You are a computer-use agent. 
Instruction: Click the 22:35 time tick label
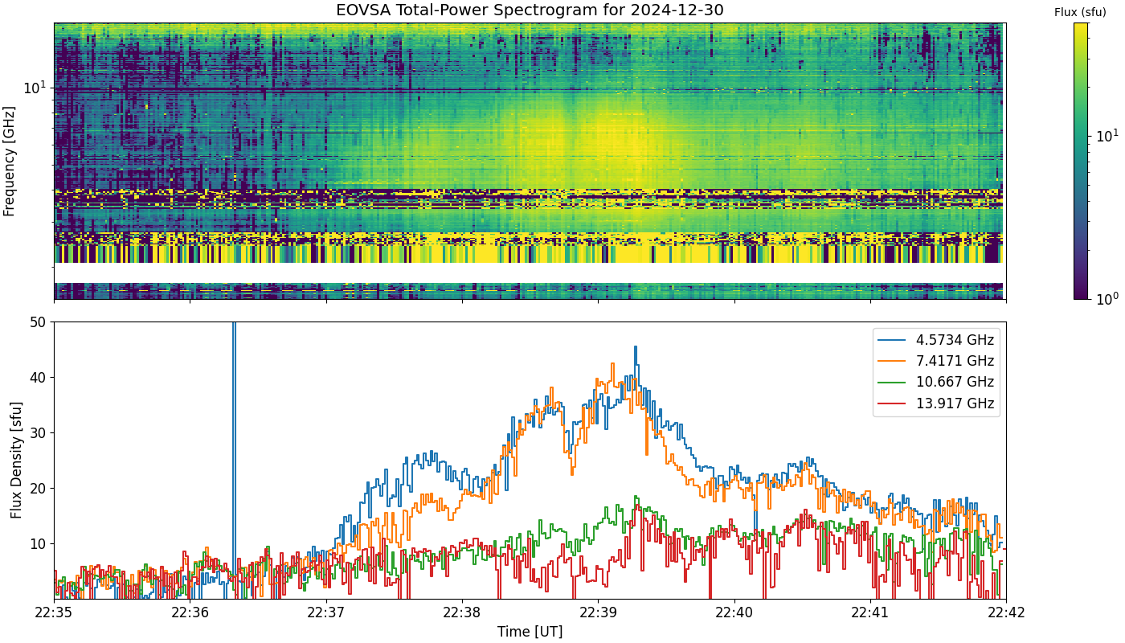pos(54,612)
